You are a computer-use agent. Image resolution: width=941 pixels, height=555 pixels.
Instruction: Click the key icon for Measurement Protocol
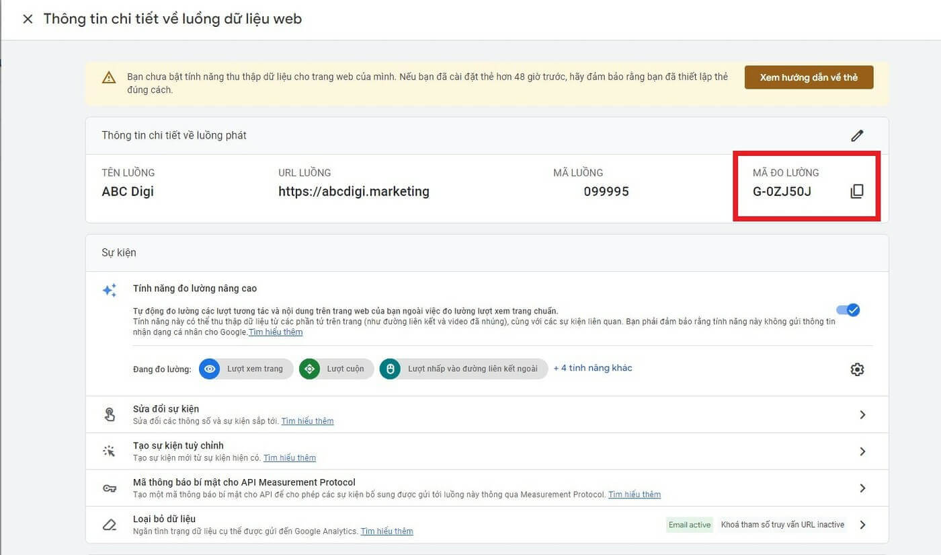(110, 488)
